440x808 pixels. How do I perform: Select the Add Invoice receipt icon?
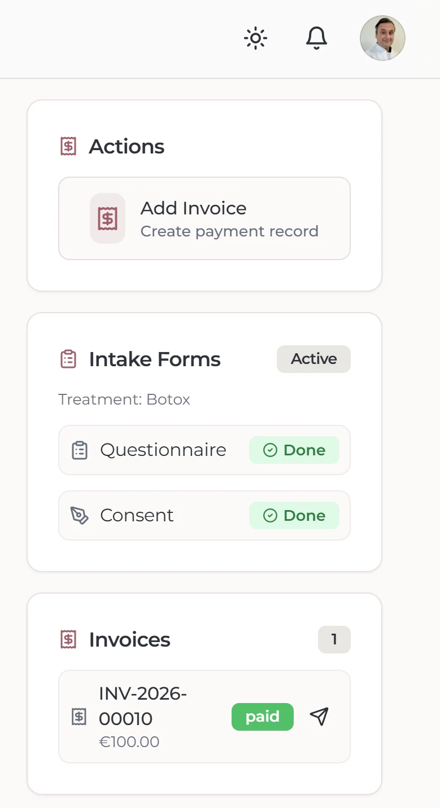pos(107,218)
